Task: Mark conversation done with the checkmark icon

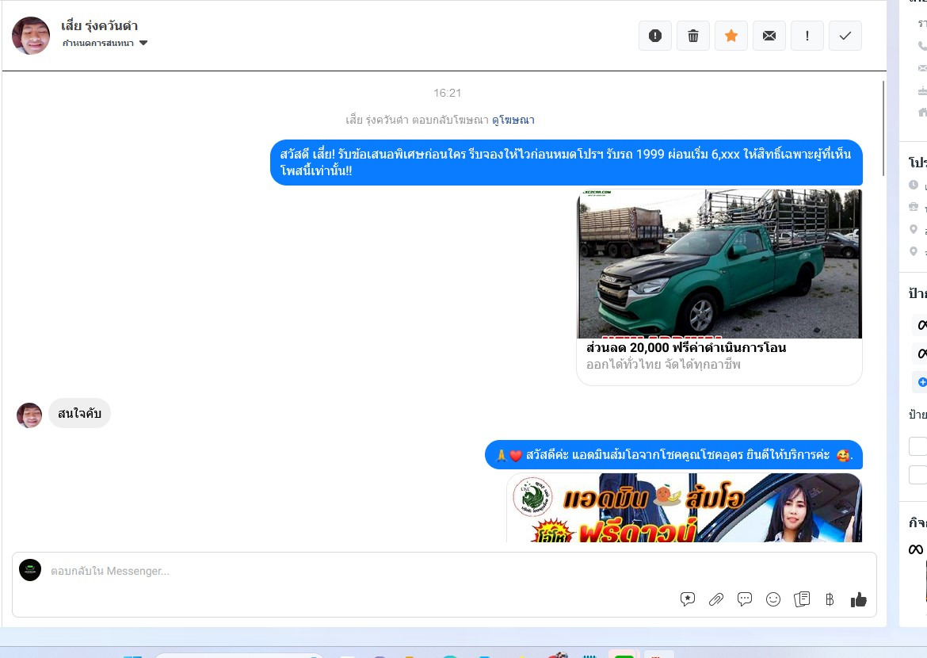Action: coord(845,36)
